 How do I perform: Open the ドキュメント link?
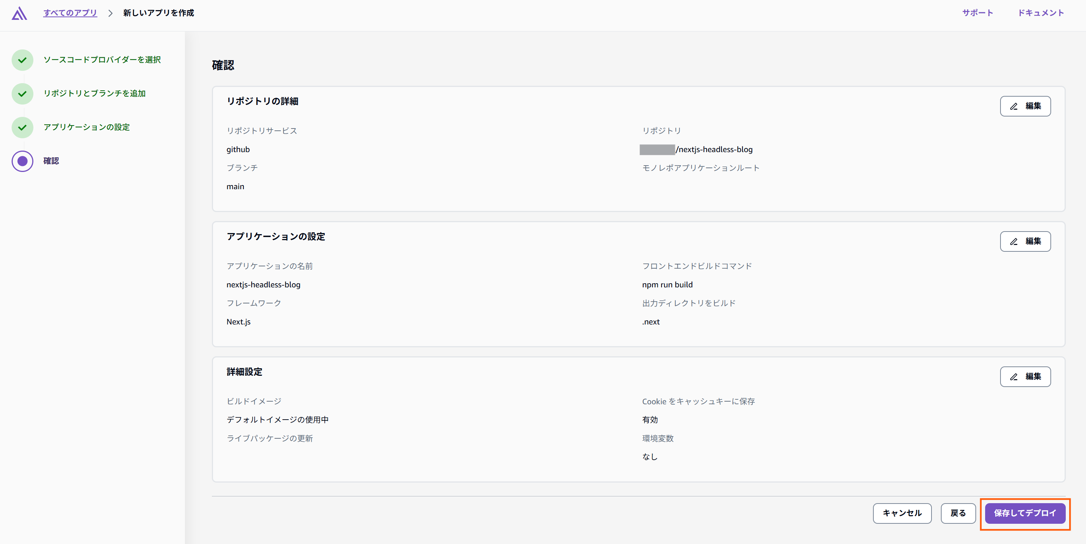click(x=1041, y=12)
